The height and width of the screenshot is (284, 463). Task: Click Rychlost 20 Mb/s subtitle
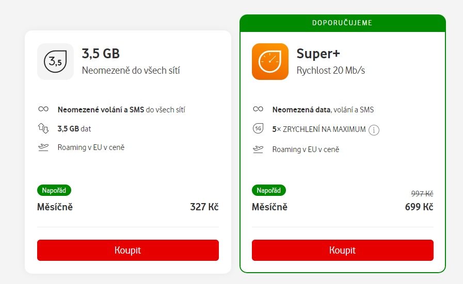331,71
